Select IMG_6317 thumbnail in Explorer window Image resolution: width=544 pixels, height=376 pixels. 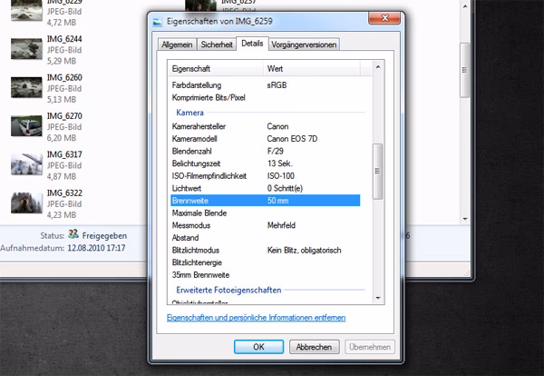[26, 164]
